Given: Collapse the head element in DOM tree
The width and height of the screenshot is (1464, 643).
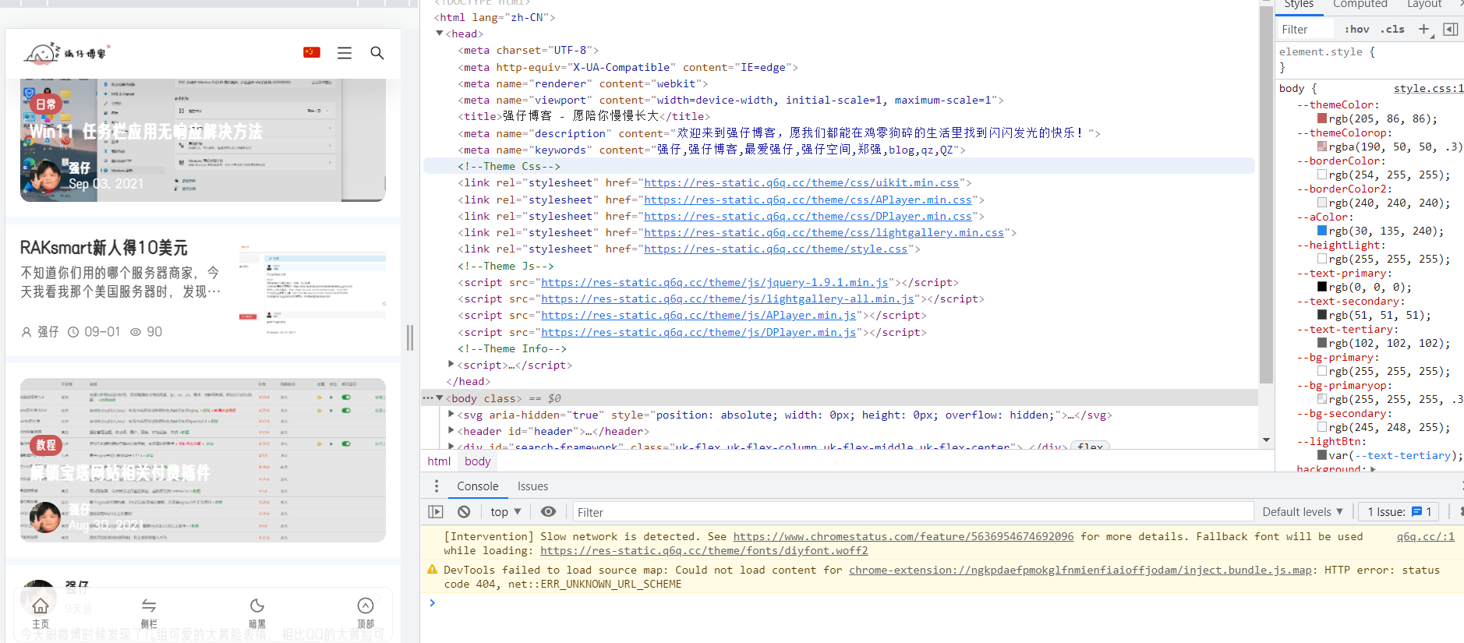Looking at the screenshot, I should point(440,34).
